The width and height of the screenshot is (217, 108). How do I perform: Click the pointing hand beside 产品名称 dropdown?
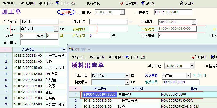[x=62, y=29]
